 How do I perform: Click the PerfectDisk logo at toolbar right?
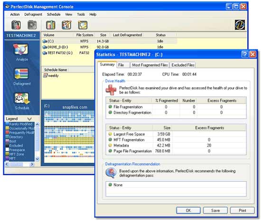240,25
